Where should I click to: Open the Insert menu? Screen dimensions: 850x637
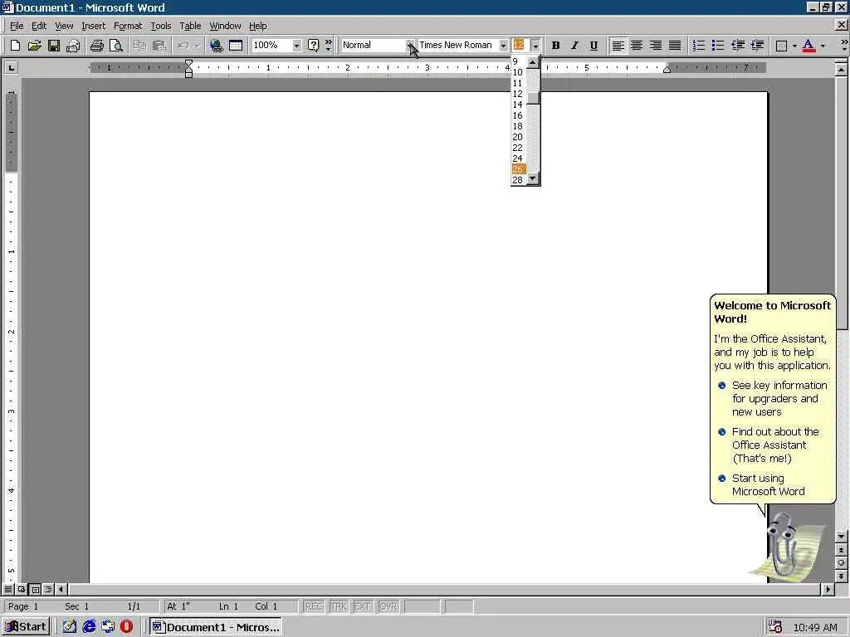coord(93,26)
